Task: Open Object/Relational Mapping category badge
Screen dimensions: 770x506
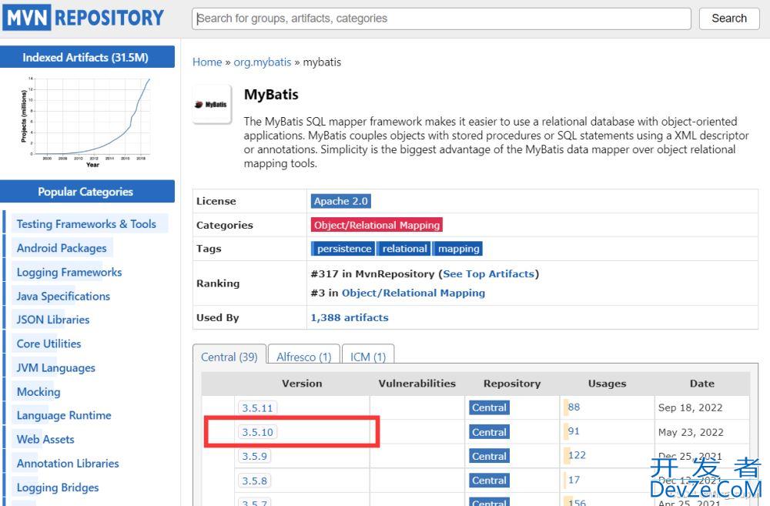Action: pyautogui.click(x=377, y=225)
